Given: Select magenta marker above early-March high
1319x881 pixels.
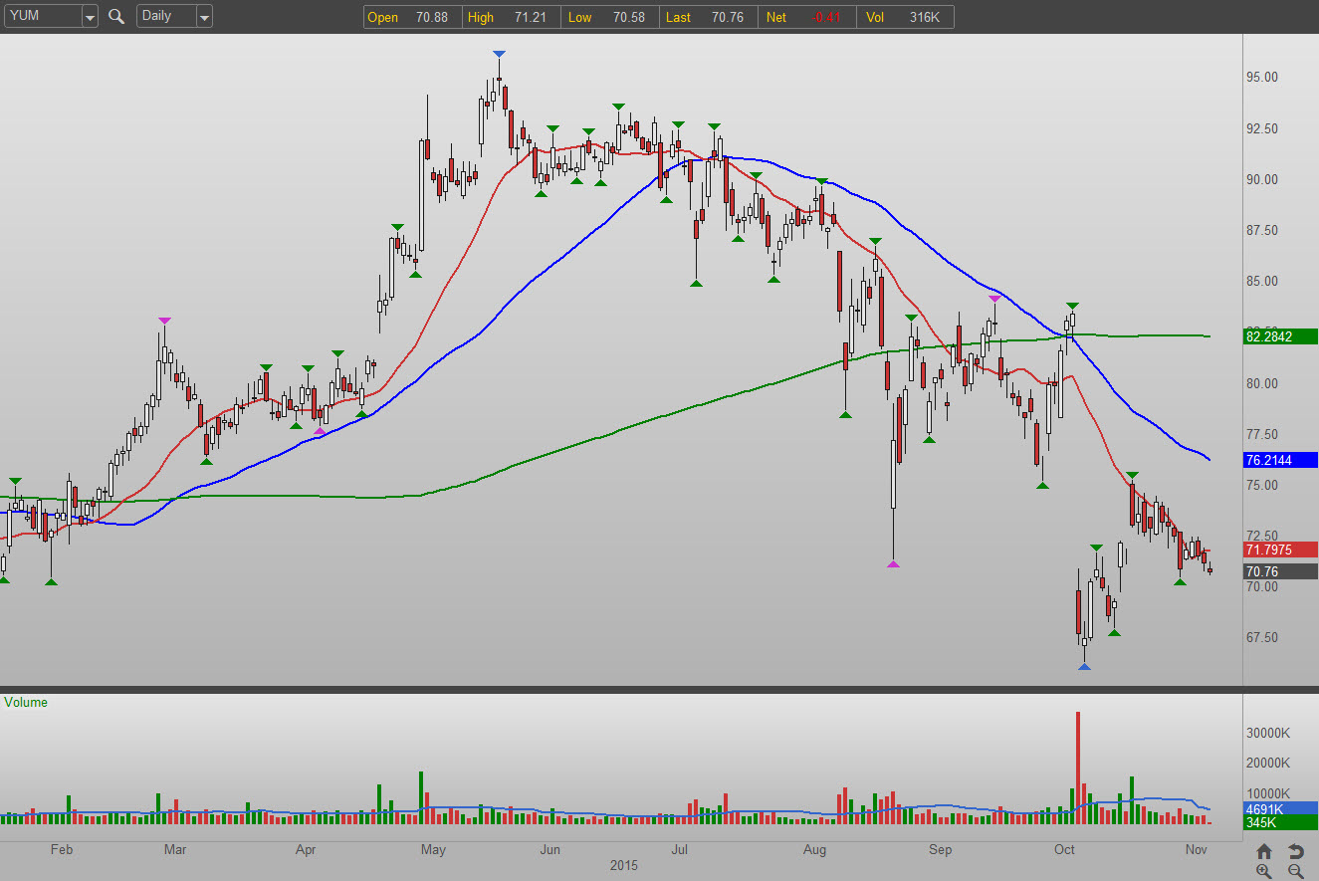Looking at the screenshot, I should tap(163, 321).
